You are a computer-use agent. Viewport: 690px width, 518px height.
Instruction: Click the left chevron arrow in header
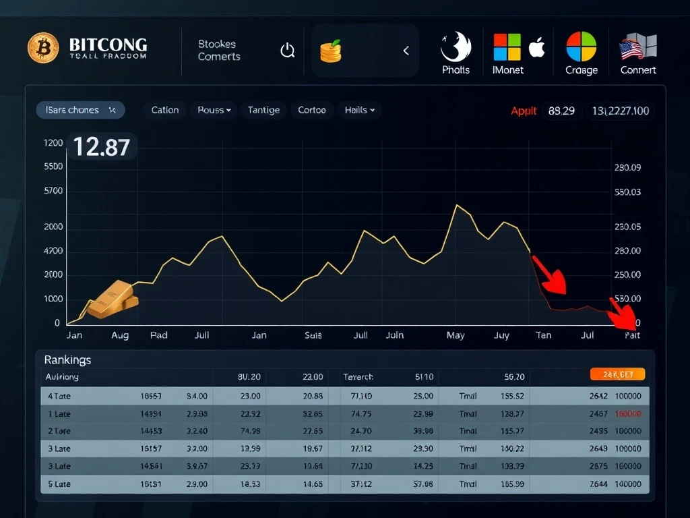pyautogui.click(x=406, y=51)
